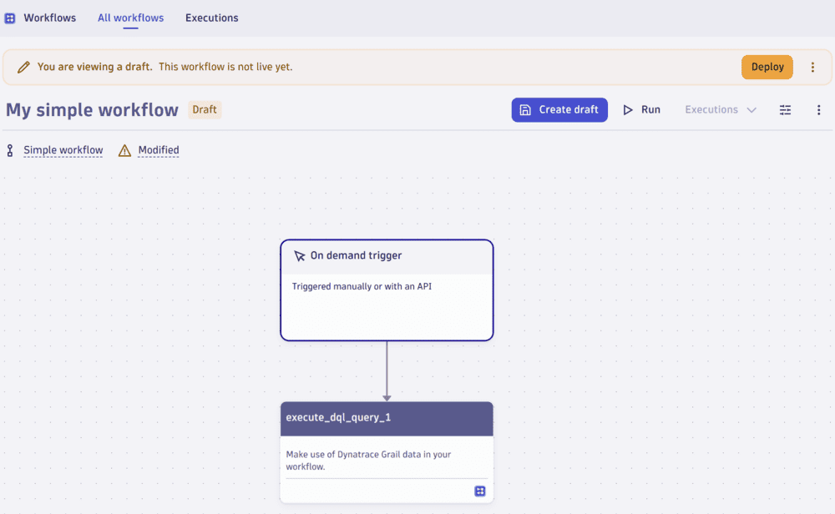Switch to the All workflows tab
This screenshot has height=514, width=835.
pos(130,18)
